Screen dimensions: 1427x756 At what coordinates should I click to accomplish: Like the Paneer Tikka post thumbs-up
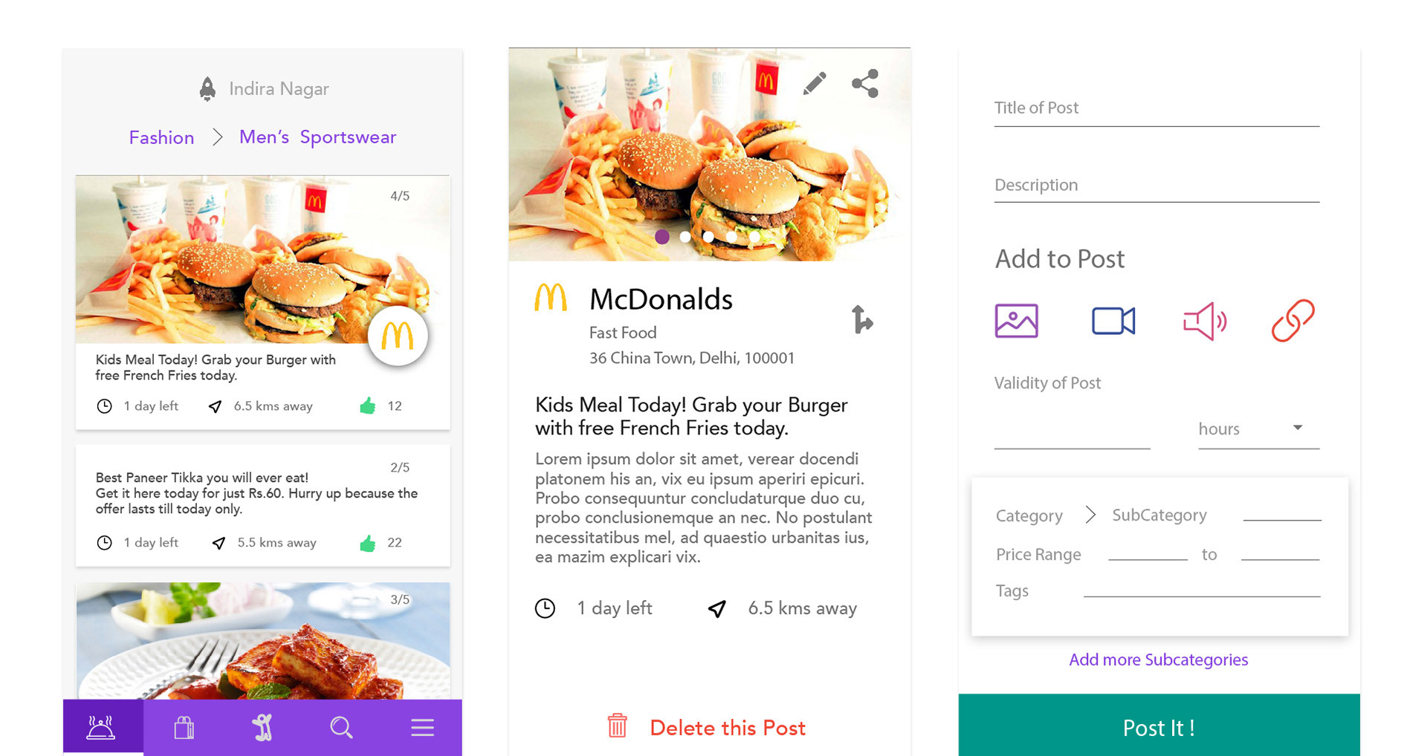[368, 543]
